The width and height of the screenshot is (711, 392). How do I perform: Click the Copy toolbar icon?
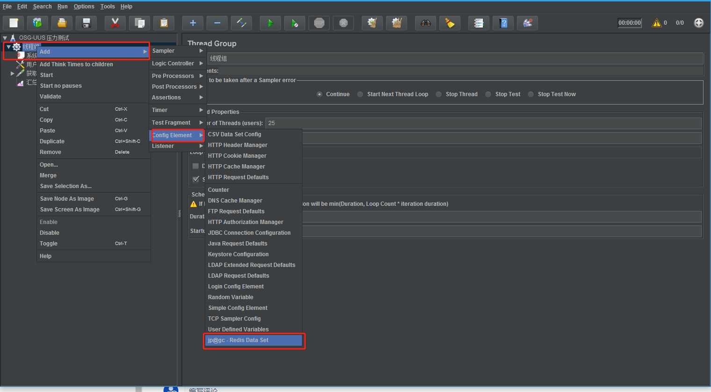pyautogui.click(x=139, y=23)
